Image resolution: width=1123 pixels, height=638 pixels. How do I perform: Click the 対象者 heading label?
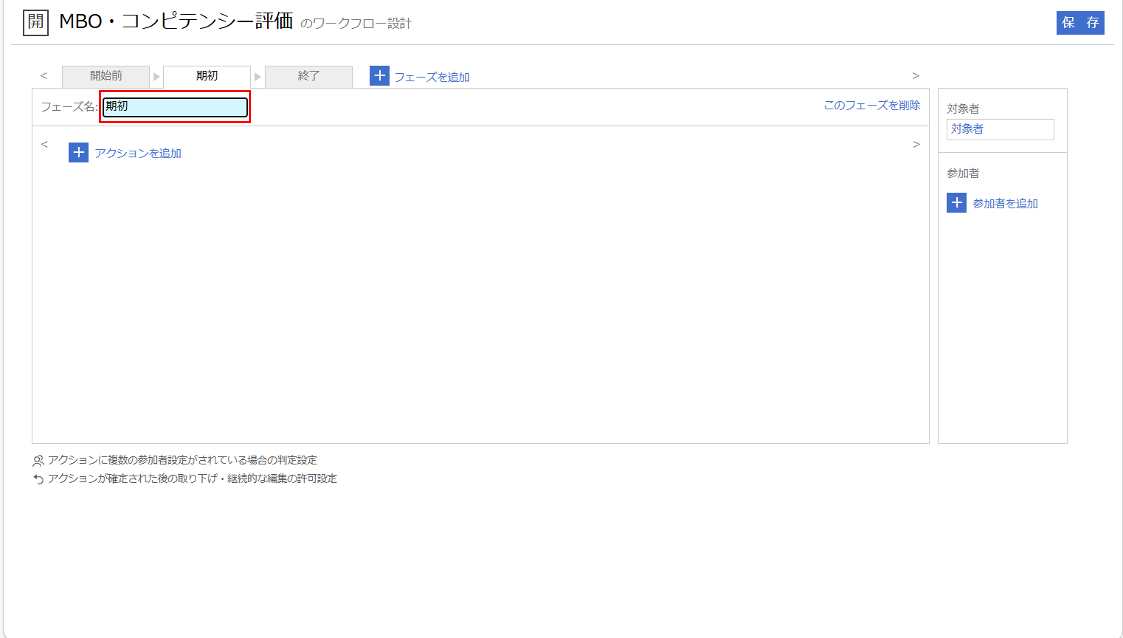coord(963,108)
